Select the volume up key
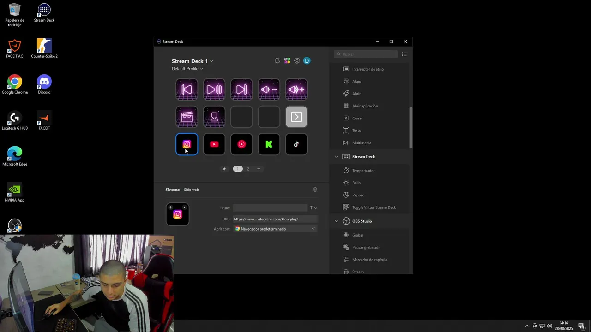This screenshot has width=591, height=332. tap(296, 89)
